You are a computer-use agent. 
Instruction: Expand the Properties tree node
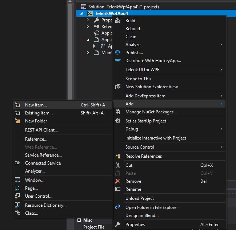click(x=88, y=20)
